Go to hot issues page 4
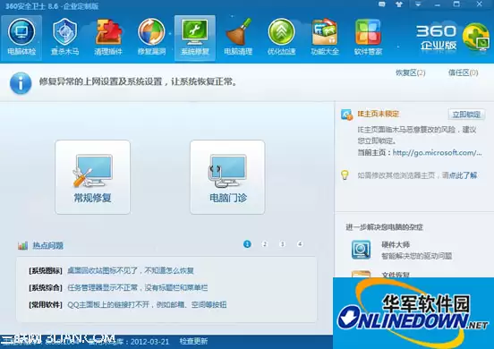Image resolution: width=494 pixels, height=349 pixels. [x=300, y=243]
